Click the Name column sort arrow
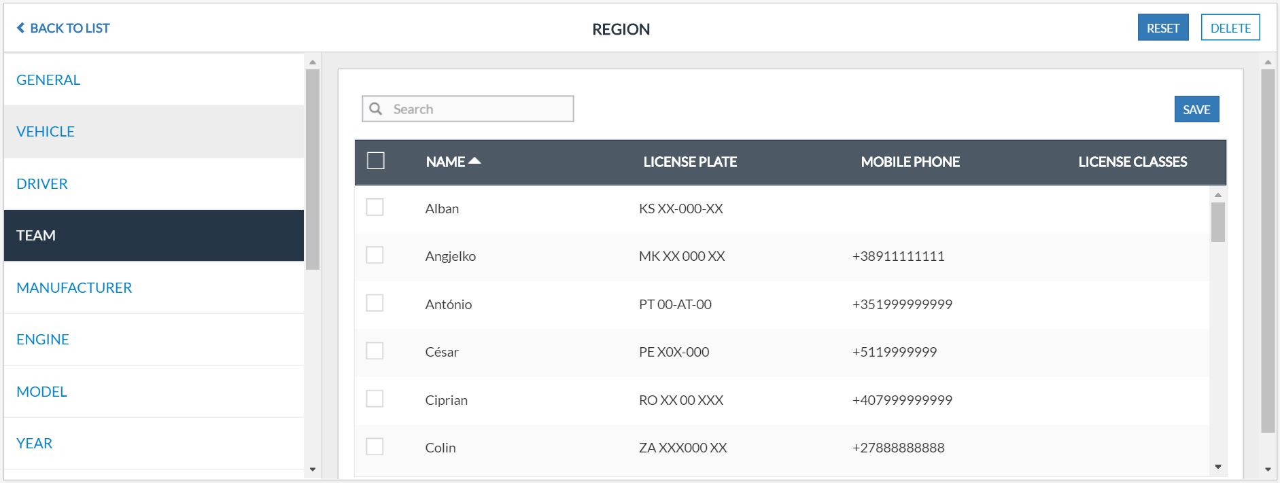Image resolution: width=1280 pixels, height=483 pixels. (x=474, y=161)
